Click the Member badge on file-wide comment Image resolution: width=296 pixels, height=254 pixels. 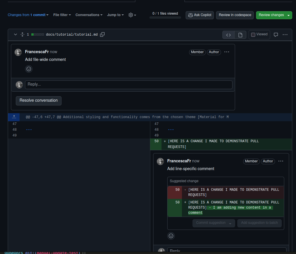[197, 52]
